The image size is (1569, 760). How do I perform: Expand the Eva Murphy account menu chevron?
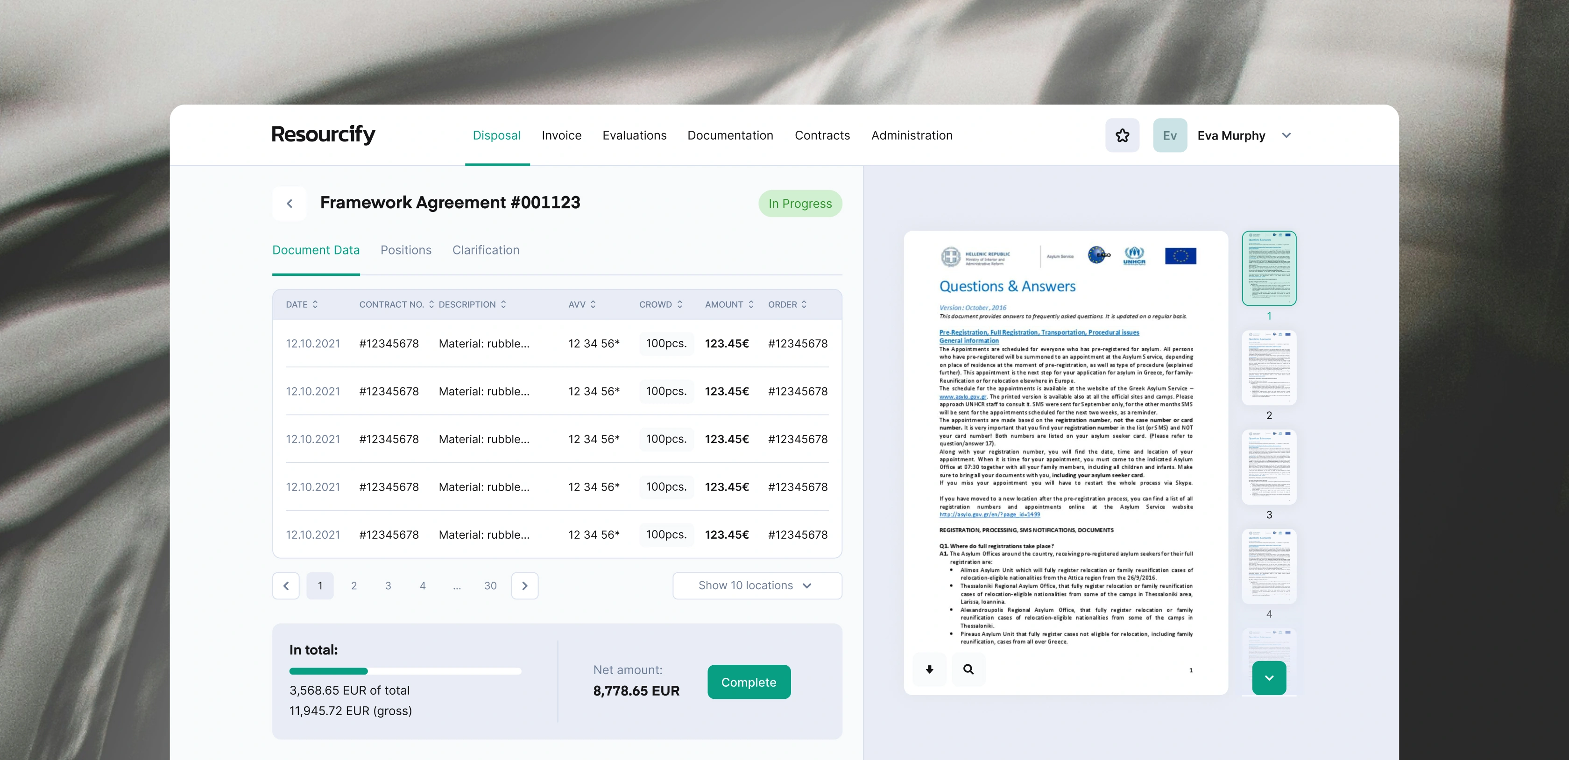tap(1286, 135)
